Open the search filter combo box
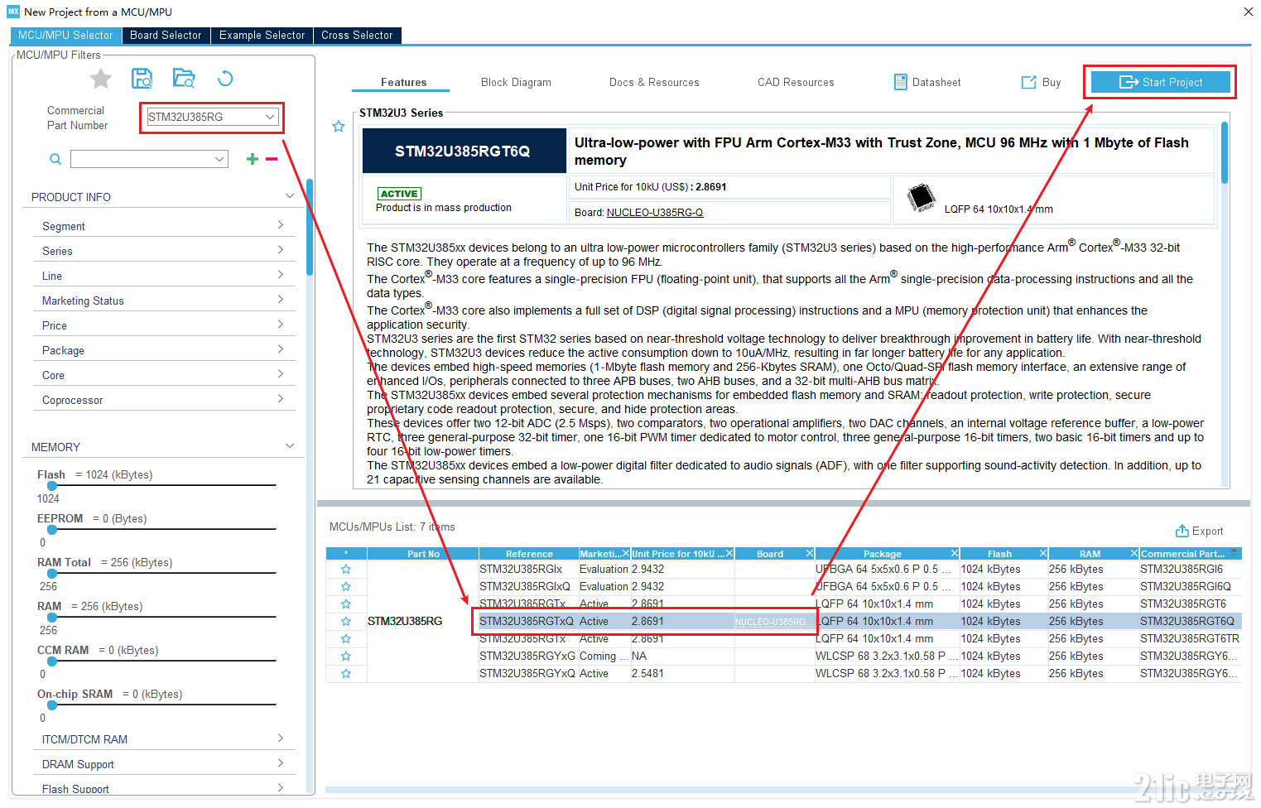Image resolution: width=1261 pixels, height=808 pixels. (219, 159)
